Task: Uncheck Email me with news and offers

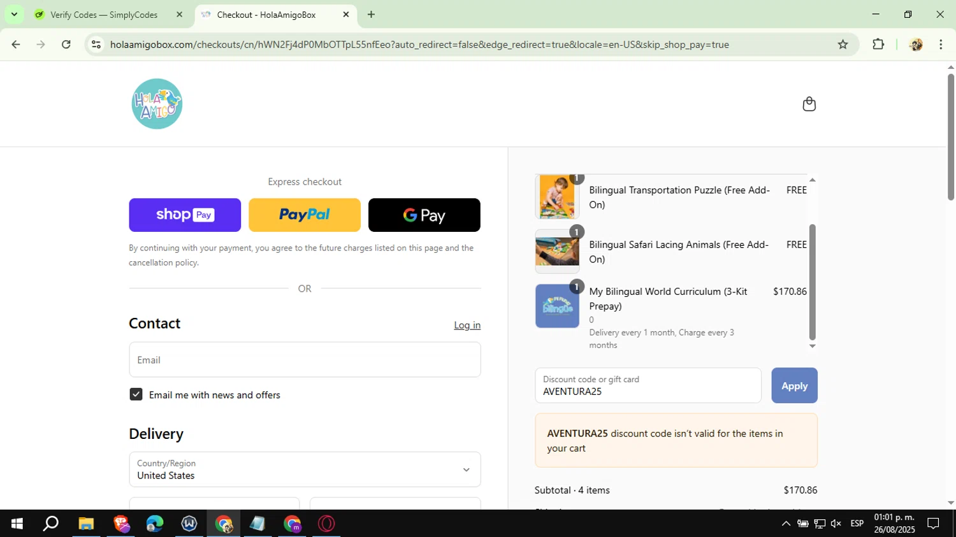Action: [x=136, y=394]
